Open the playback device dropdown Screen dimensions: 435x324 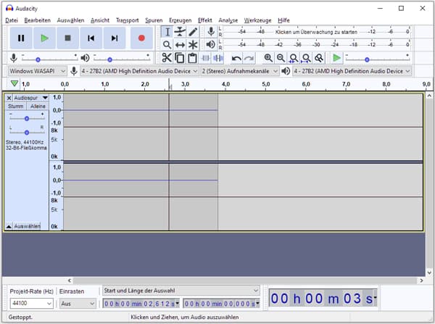pos(352,71)
